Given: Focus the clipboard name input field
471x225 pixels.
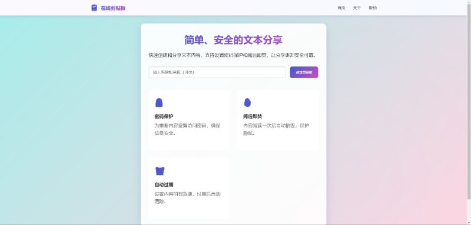Looking at the screenshot, I should (x=217, y=72).
